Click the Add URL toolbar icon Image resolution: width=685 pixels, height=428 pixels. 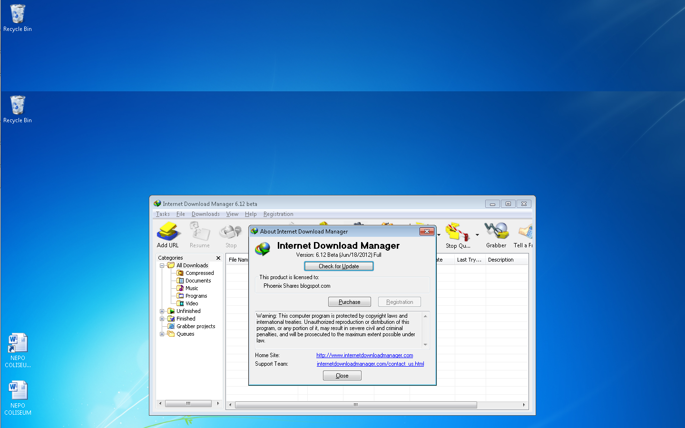coord(168,232)
